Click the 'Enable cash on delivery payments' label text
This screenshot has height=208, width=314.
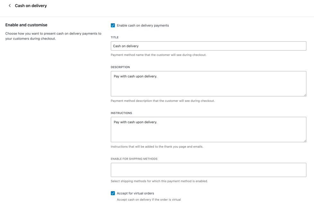point(143,25)
